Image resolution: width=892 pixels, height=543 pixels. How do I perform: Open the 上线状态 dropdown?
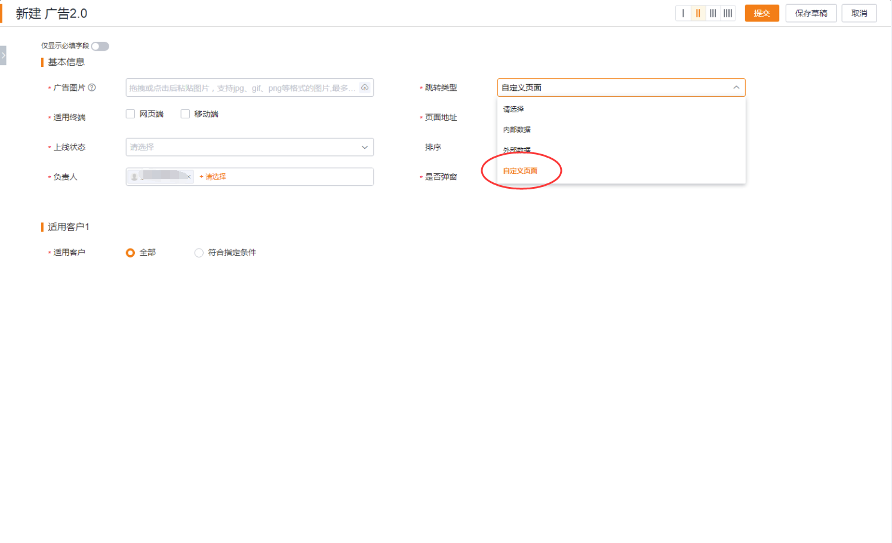[250, 147]
